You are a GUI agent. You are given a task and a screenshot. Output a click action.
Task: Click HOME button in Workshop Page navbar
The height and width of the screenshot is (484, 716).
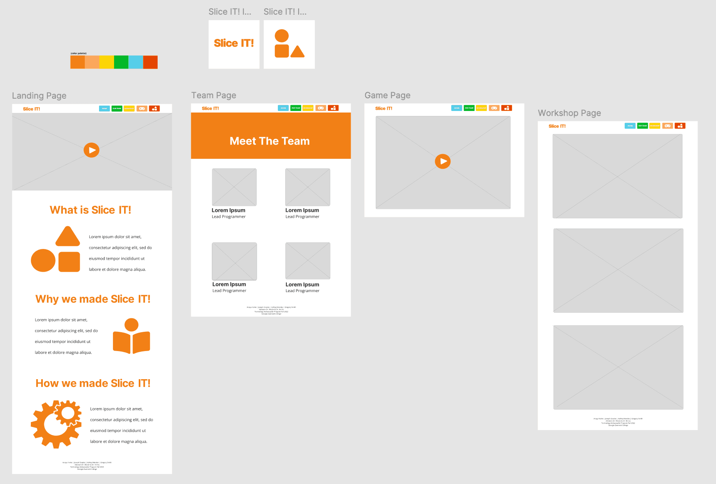click(x=630, y=126)
